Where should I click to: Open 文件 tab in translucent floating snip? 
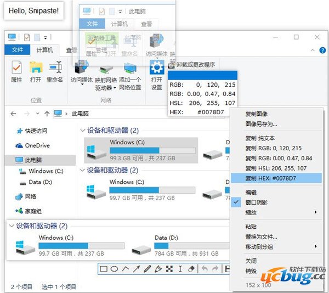(92, 24)
